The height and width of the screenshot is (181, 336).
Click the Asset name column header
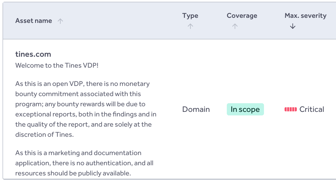click(x=34, y=21)
